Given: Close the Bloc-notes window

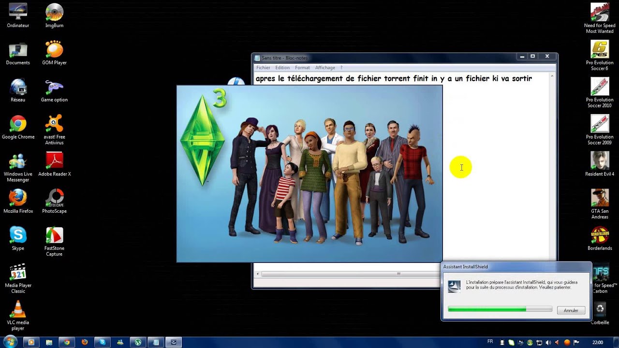Looking at the screenshot, I should coord(547,57).
